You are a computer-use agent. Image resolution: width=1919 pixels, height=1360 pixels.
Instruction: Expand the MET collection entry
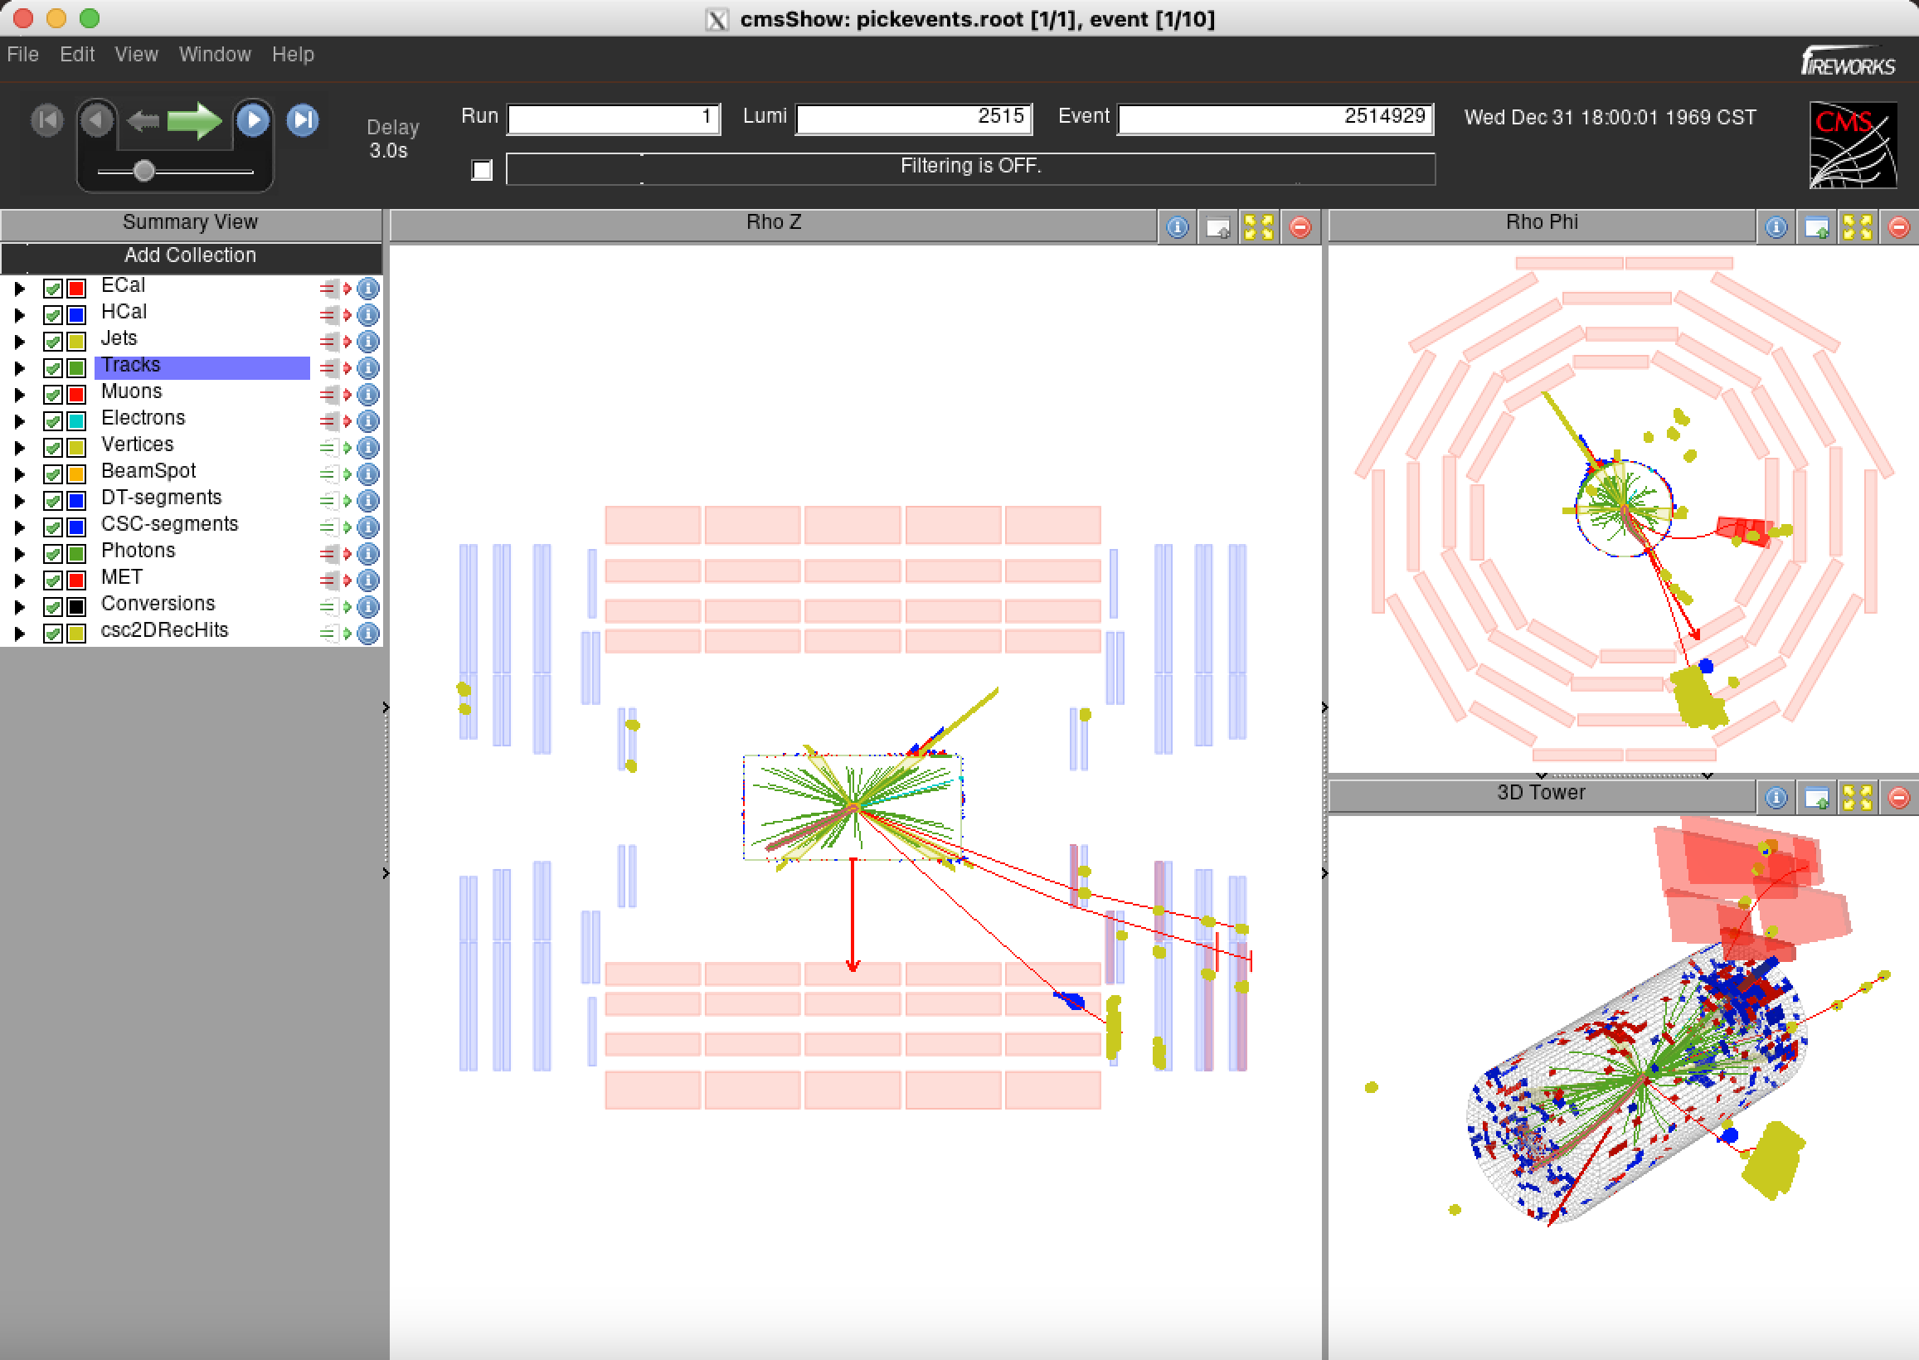click(20, 580)
